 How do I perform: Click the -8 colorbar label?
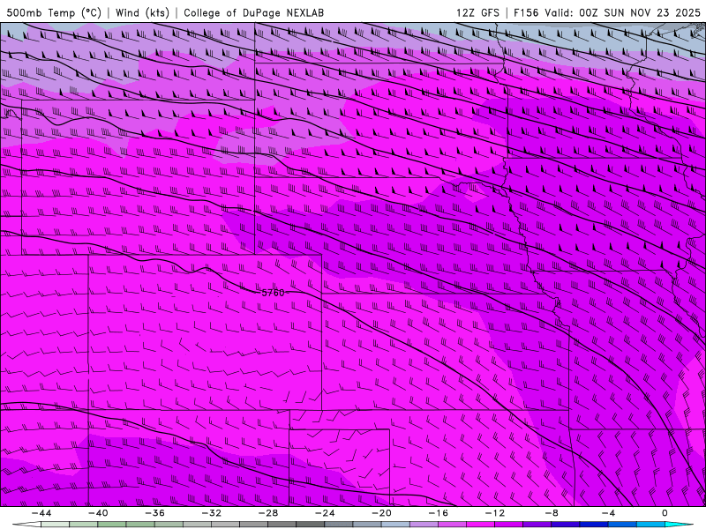pyautogui.click(x=552, y=513)
